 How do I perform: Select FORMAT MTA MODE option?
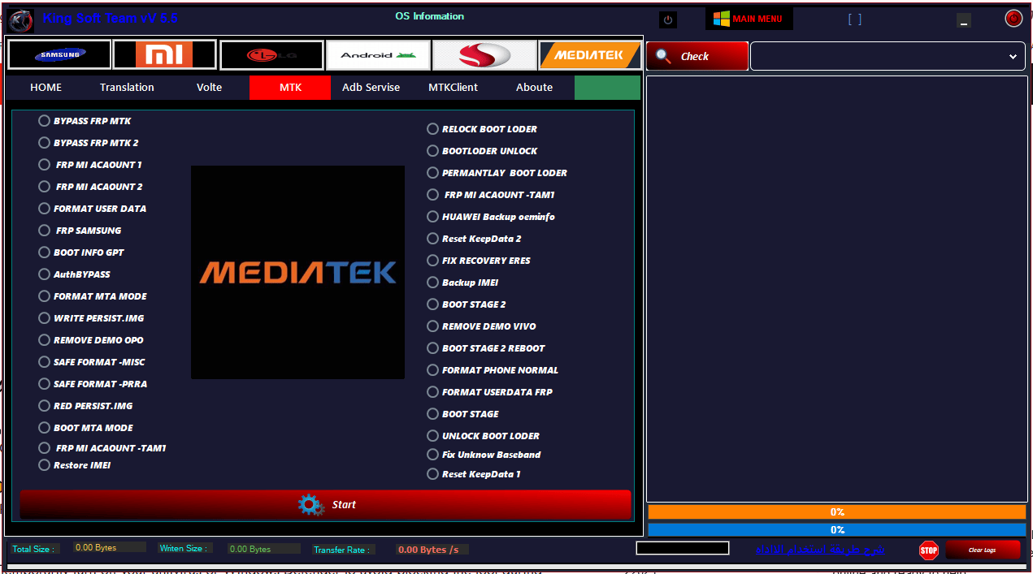(x=93, y=296)
